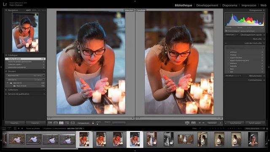The image size is (270, 152).
Task: Open filename source dropdown in filmstrip bar
Action: [76, 128]
